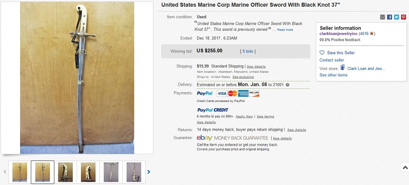This screenshot has width=409, height=185.
Task: Open the 9 bids history link
Action: (x=248, y=51)
